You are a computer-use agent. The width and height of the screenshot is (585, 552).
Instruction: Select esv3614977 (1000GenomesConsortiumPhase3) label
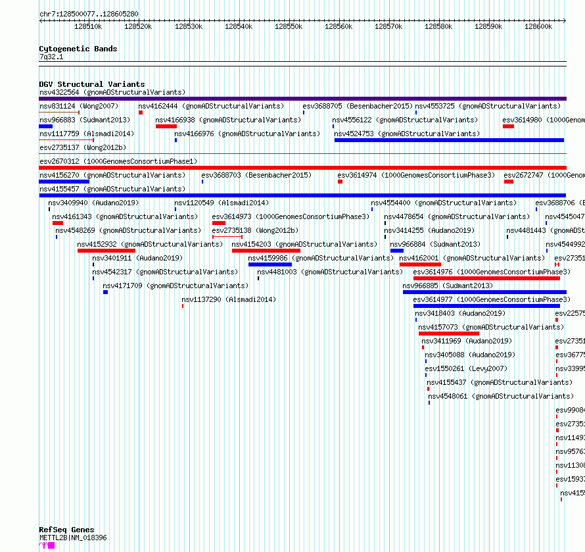(x=492, y=299)
